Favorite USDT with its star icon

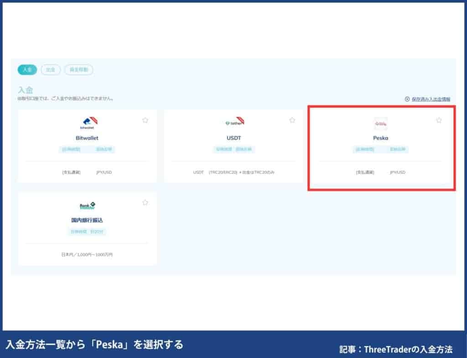(292, 120)
